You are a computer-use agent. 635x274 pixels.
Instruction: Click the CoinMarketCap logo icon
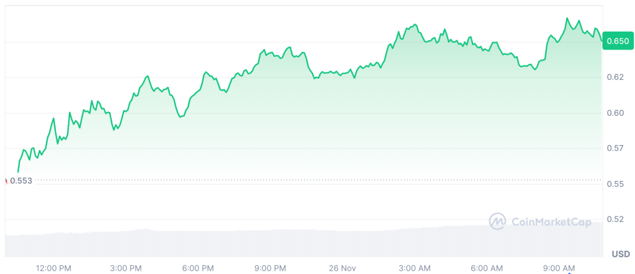click(497, 221)
